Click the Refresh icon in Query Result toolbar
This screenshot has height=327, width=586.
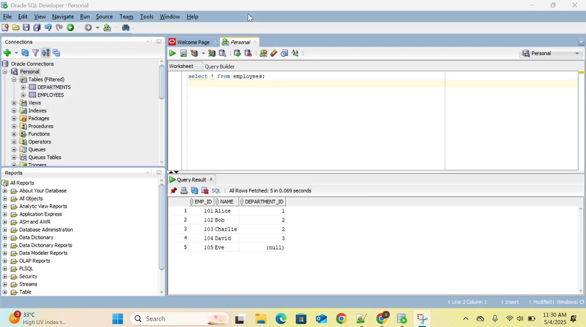[x=195, y=191]
